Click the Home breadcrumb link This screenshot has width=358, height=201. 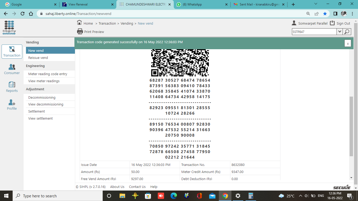click(88, 23)
